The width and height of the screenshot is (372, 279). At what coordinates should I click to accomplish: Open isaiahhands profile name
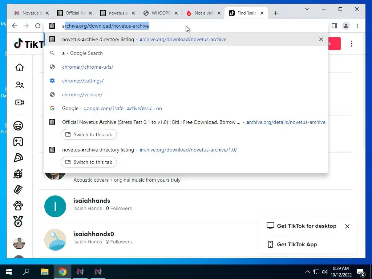(92, 201)
